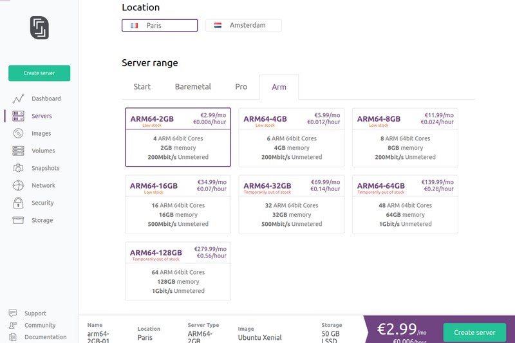The width and height of the screenshot is (515, 343).
Task: Click the Images disc icon
Action: pyautogui.click(x=18, y=133)
